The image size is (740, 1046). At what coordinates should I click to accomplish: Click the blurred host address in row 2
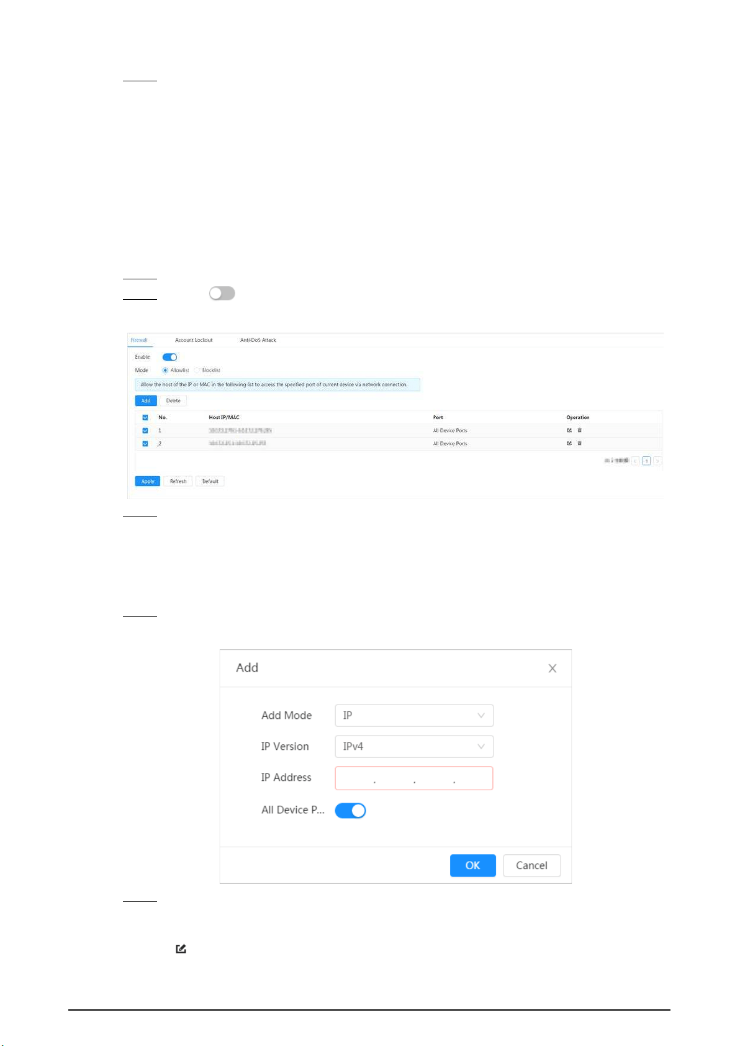tap(237, 443)
